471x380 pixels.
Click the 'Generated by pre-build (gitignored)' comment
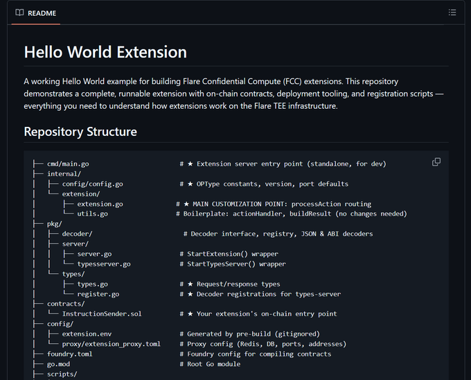coord(249,334)
